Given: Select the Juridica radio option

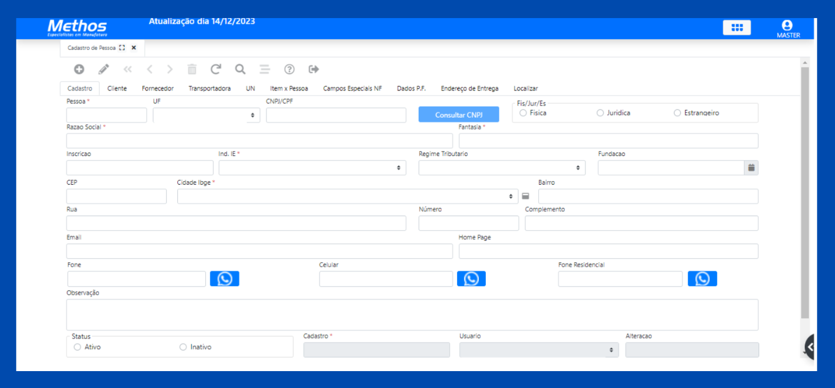Looking at the screenshot, I should tap(600, 113).
